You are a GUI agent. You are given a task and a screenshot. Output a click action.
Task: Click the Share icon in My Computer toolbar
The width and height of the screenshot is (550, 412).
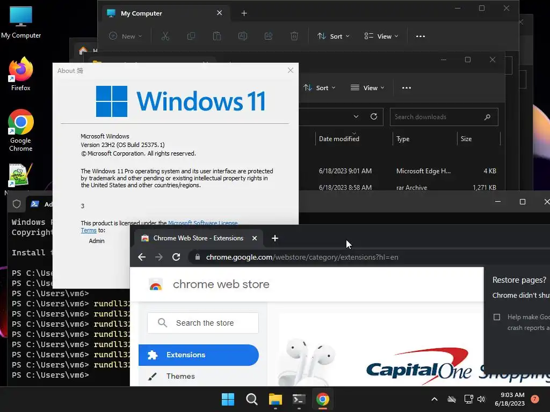[x=269, y=36]
